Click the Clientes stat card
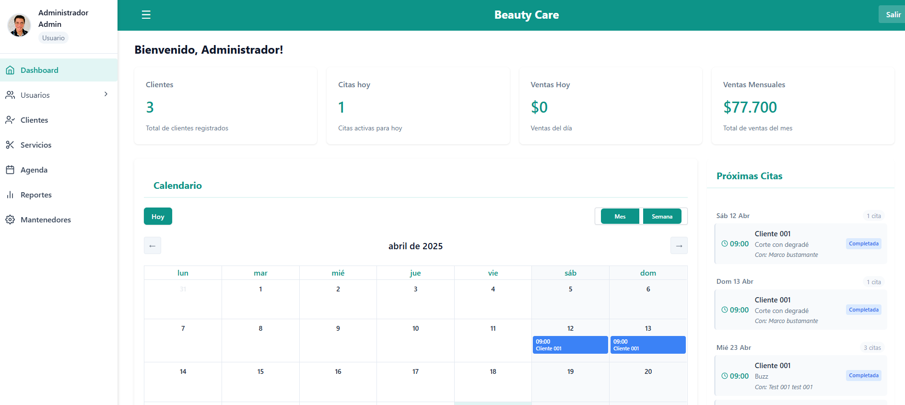This screenshot has width=905, height=405. pos(225,105)
